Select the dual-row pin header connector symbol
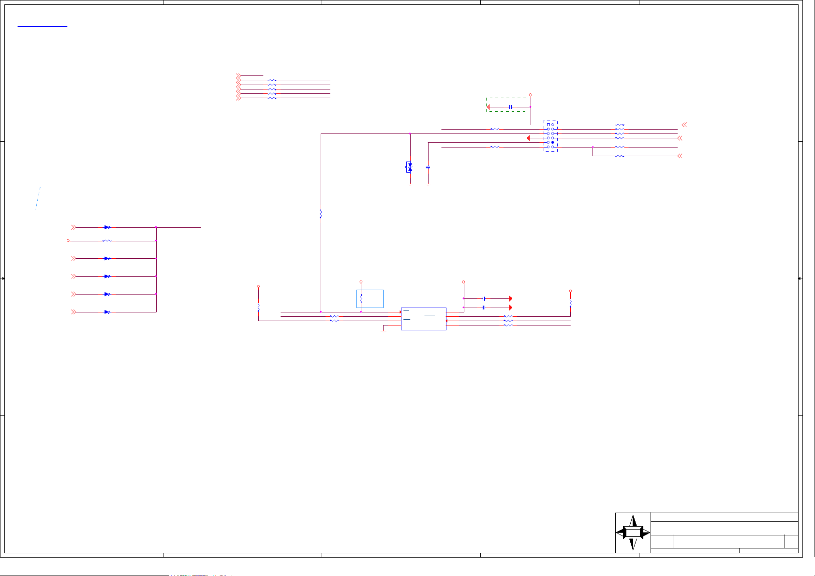Viewport: 815px width, 576px height. [550, 136]
